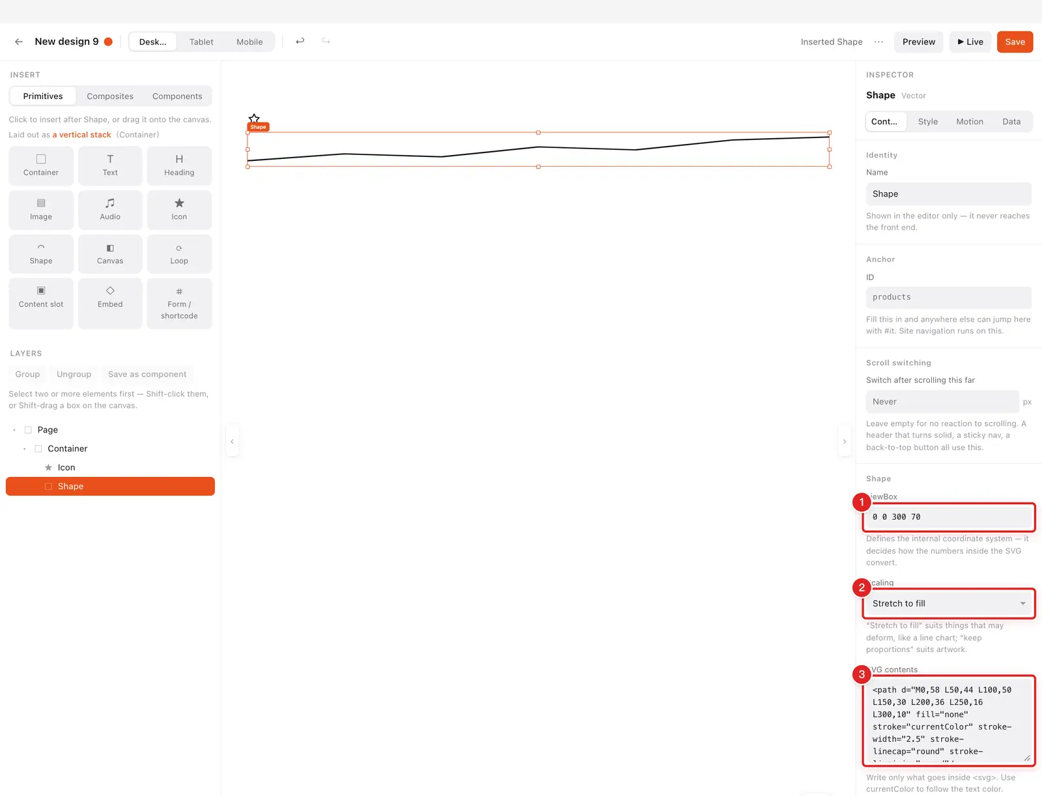Click the back arrow icon

[x=19, y=42]
